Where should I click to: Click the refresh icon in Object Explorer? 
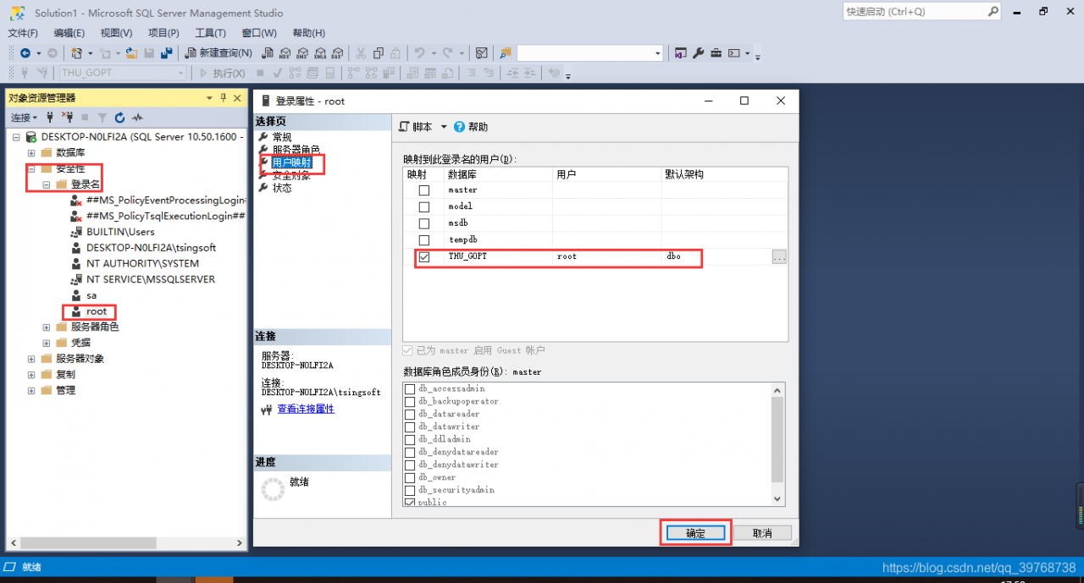click(x=119, y=118)
